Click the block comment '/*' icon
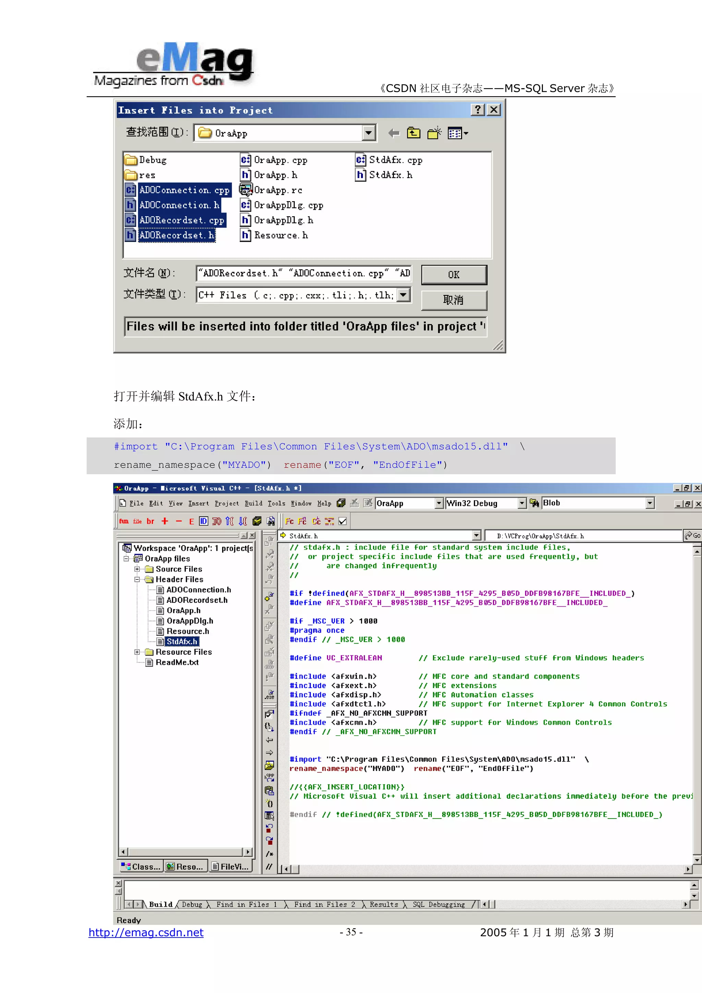 pyautogui.click(x=269, y=854)
